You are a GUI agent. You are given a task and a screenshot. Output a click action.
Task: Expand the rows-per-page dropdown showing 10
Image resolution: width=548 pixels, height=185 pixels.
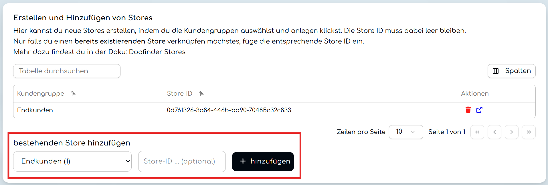coord(406,132)
